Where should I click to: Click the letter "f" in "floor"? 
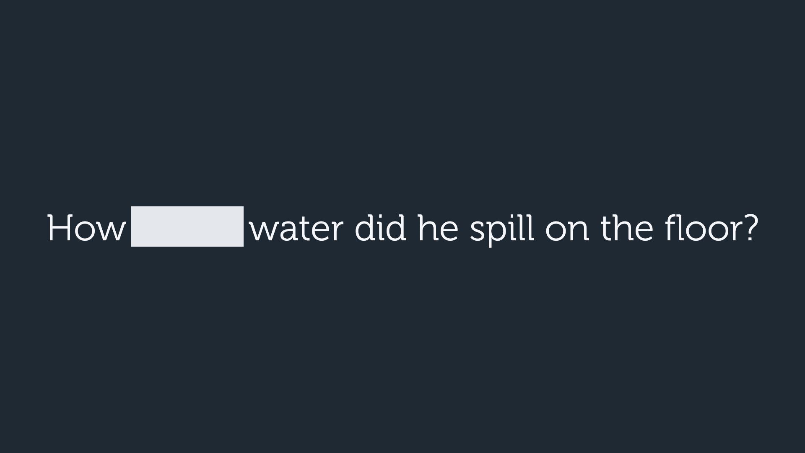pyautogui.click(x=670, y=229)
